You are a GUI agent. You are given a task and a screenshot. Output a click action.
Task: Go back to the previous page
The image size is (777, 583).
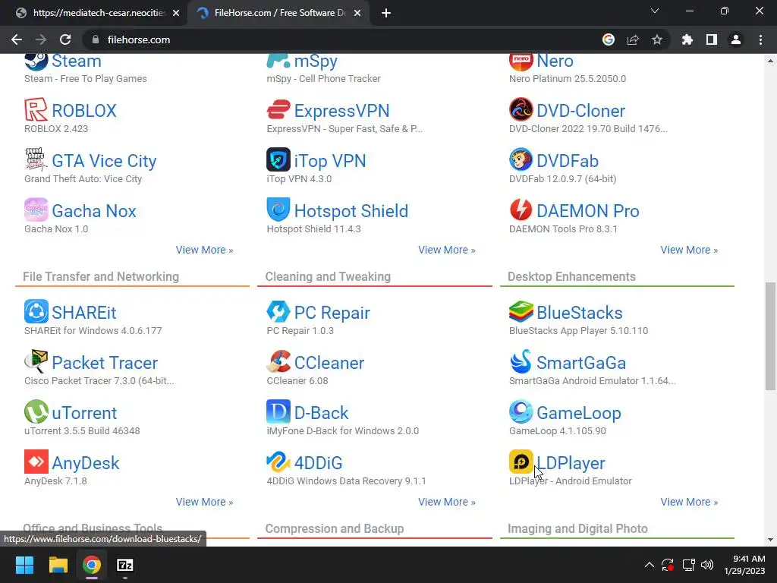tap(17, 39)
